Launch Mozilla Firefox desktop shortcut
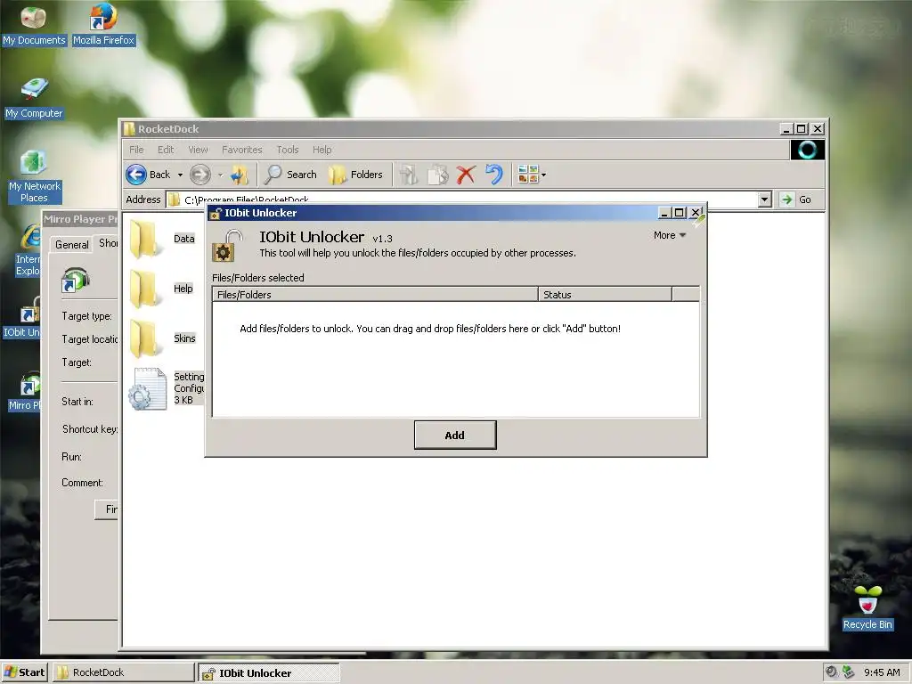This screenshot has height=684, width=912. (103, 25)
